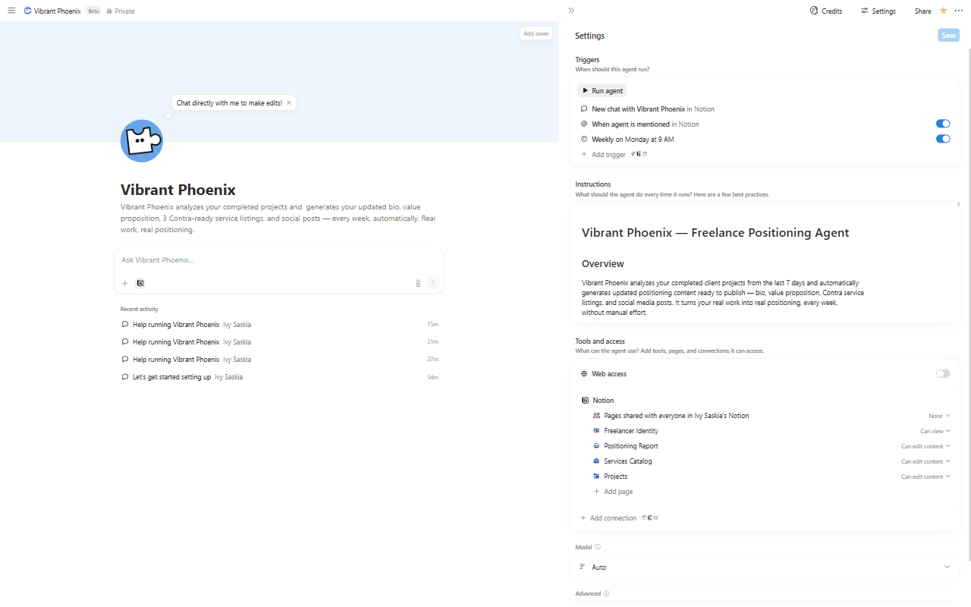
Task: Disable the 'When agent is mentioned' trigger
Action: pyautogui.click(x=942, y=124)
